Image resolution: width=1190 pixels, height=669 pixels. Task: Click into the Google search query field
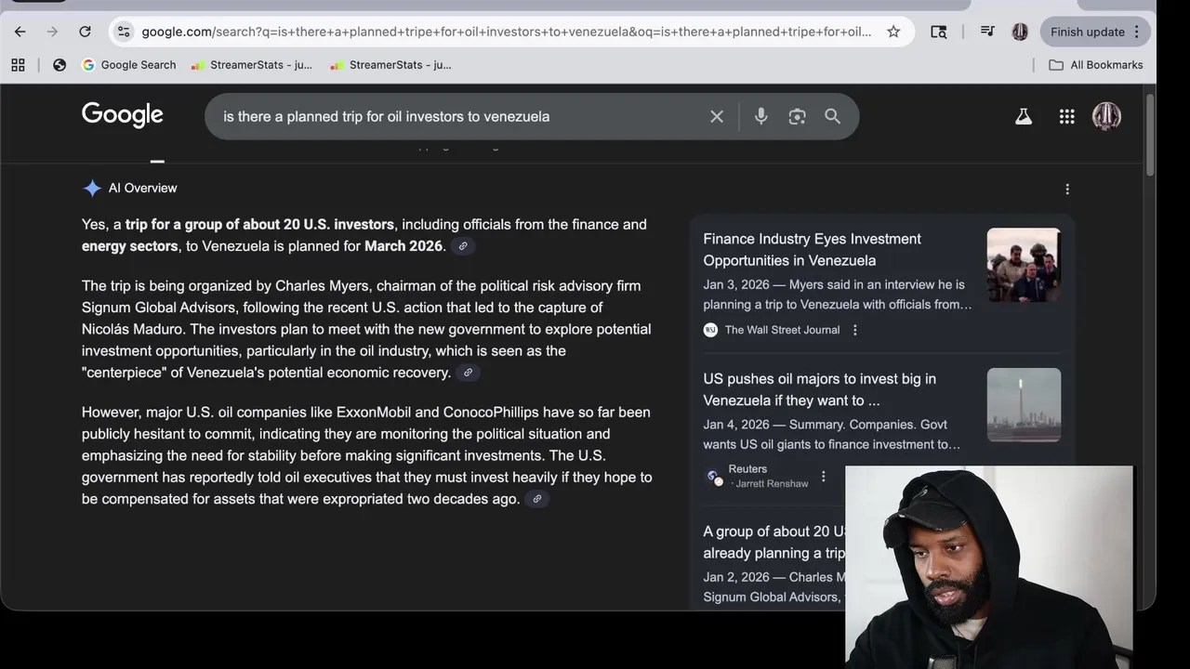[456, 116]
